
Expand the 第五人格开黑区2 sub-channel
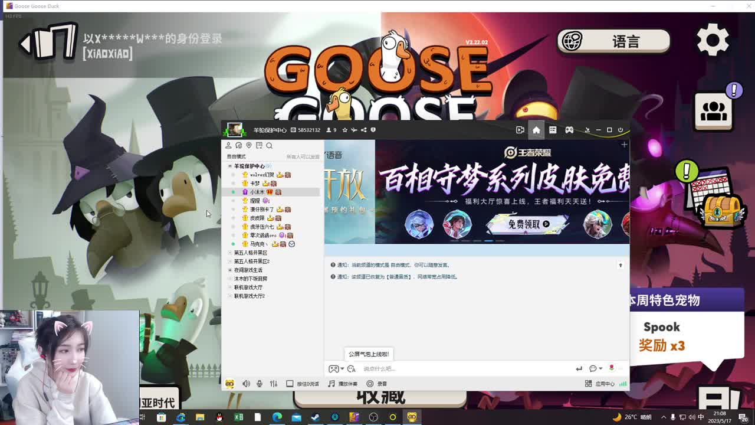click(230, 261)
